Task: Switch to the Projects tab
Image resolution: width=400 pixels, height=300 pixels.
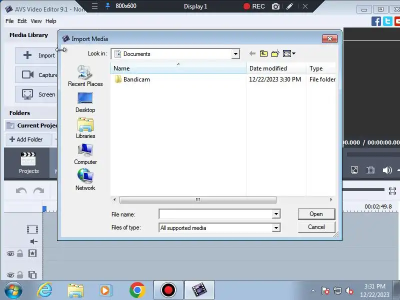Action: point(28,163)
